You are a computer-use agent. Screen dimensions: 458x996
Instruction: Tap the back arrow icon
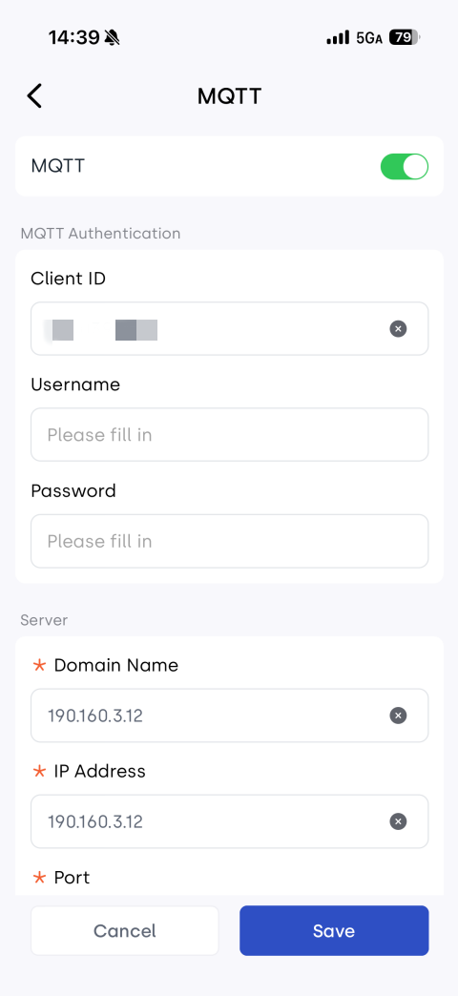34,96
